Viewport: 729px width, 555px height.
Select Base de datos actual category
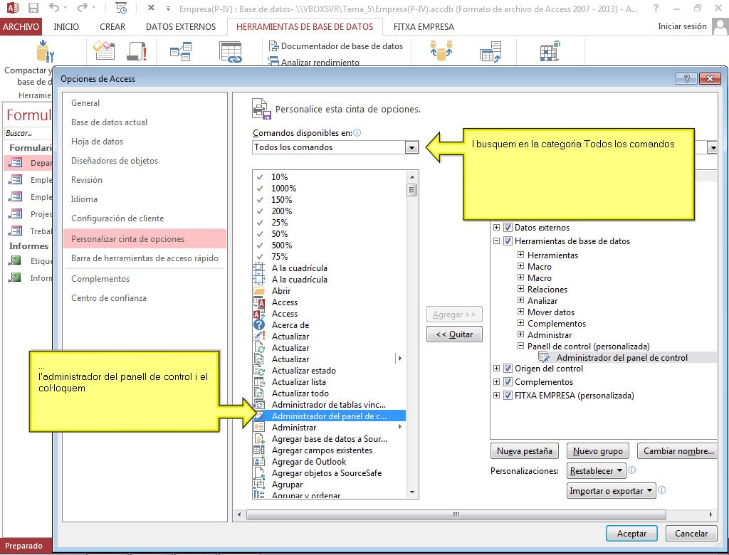point(145,122)
